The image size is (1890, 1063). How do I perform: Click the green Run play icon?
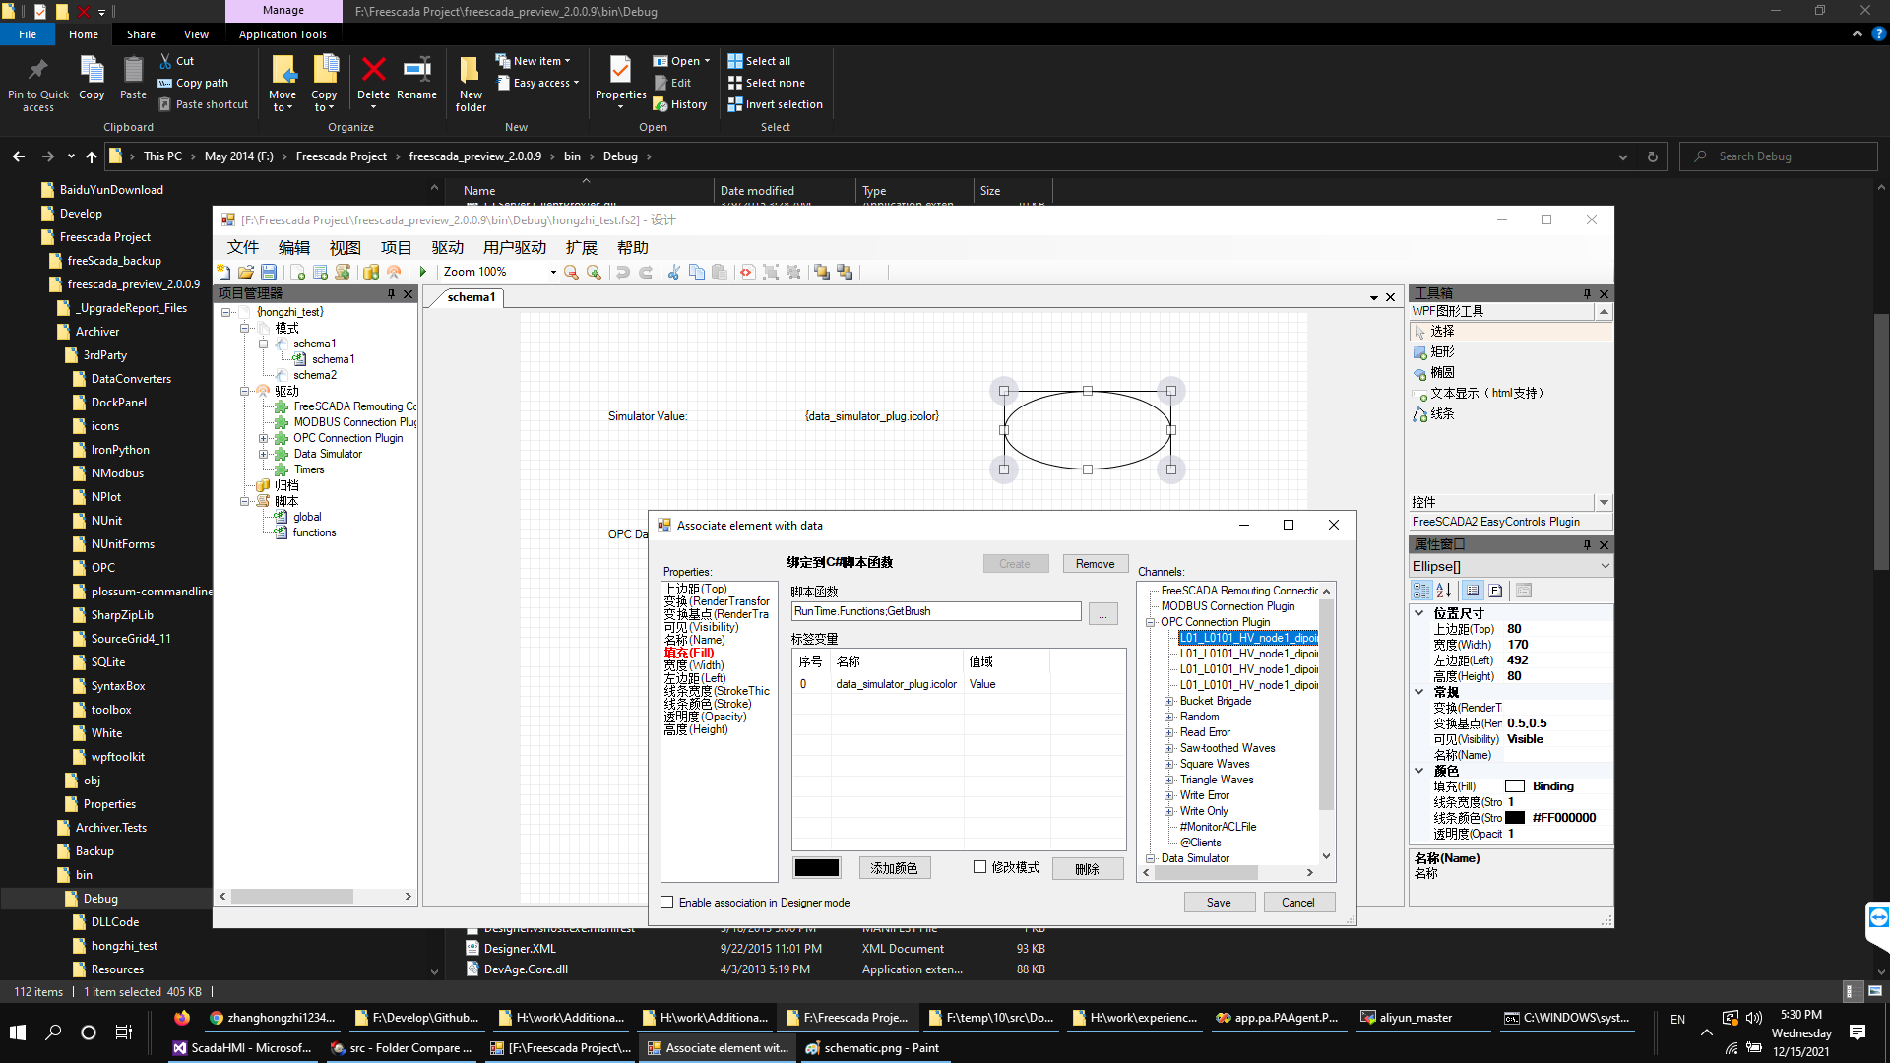423,273
